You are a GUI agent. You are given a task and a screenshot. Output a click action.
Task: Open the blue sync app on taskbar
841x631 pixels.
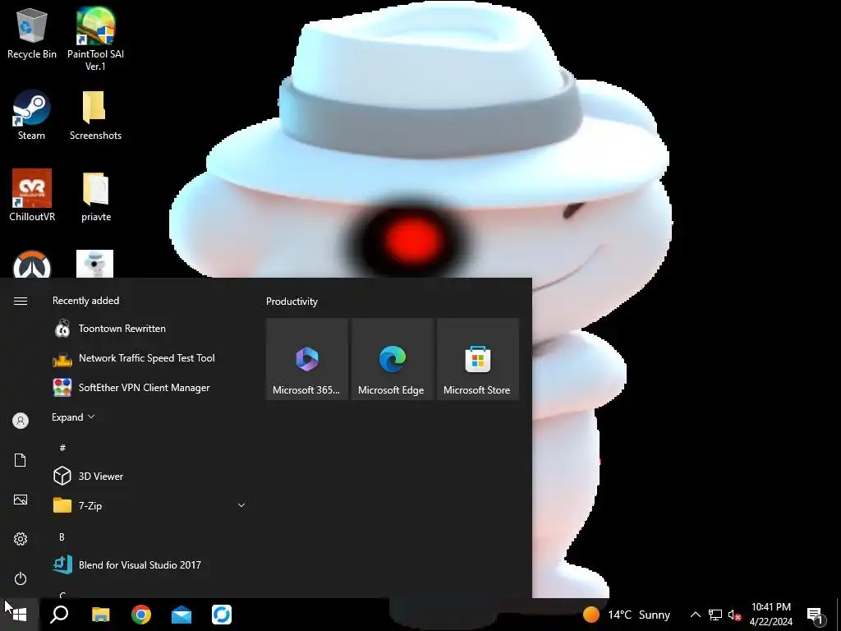(x=222, y=615)
